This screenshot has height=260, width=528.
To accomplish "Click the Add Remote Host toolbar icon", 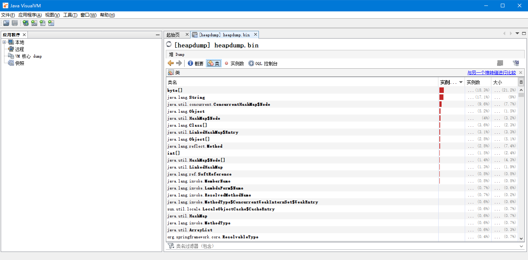I will pos(25,23).
